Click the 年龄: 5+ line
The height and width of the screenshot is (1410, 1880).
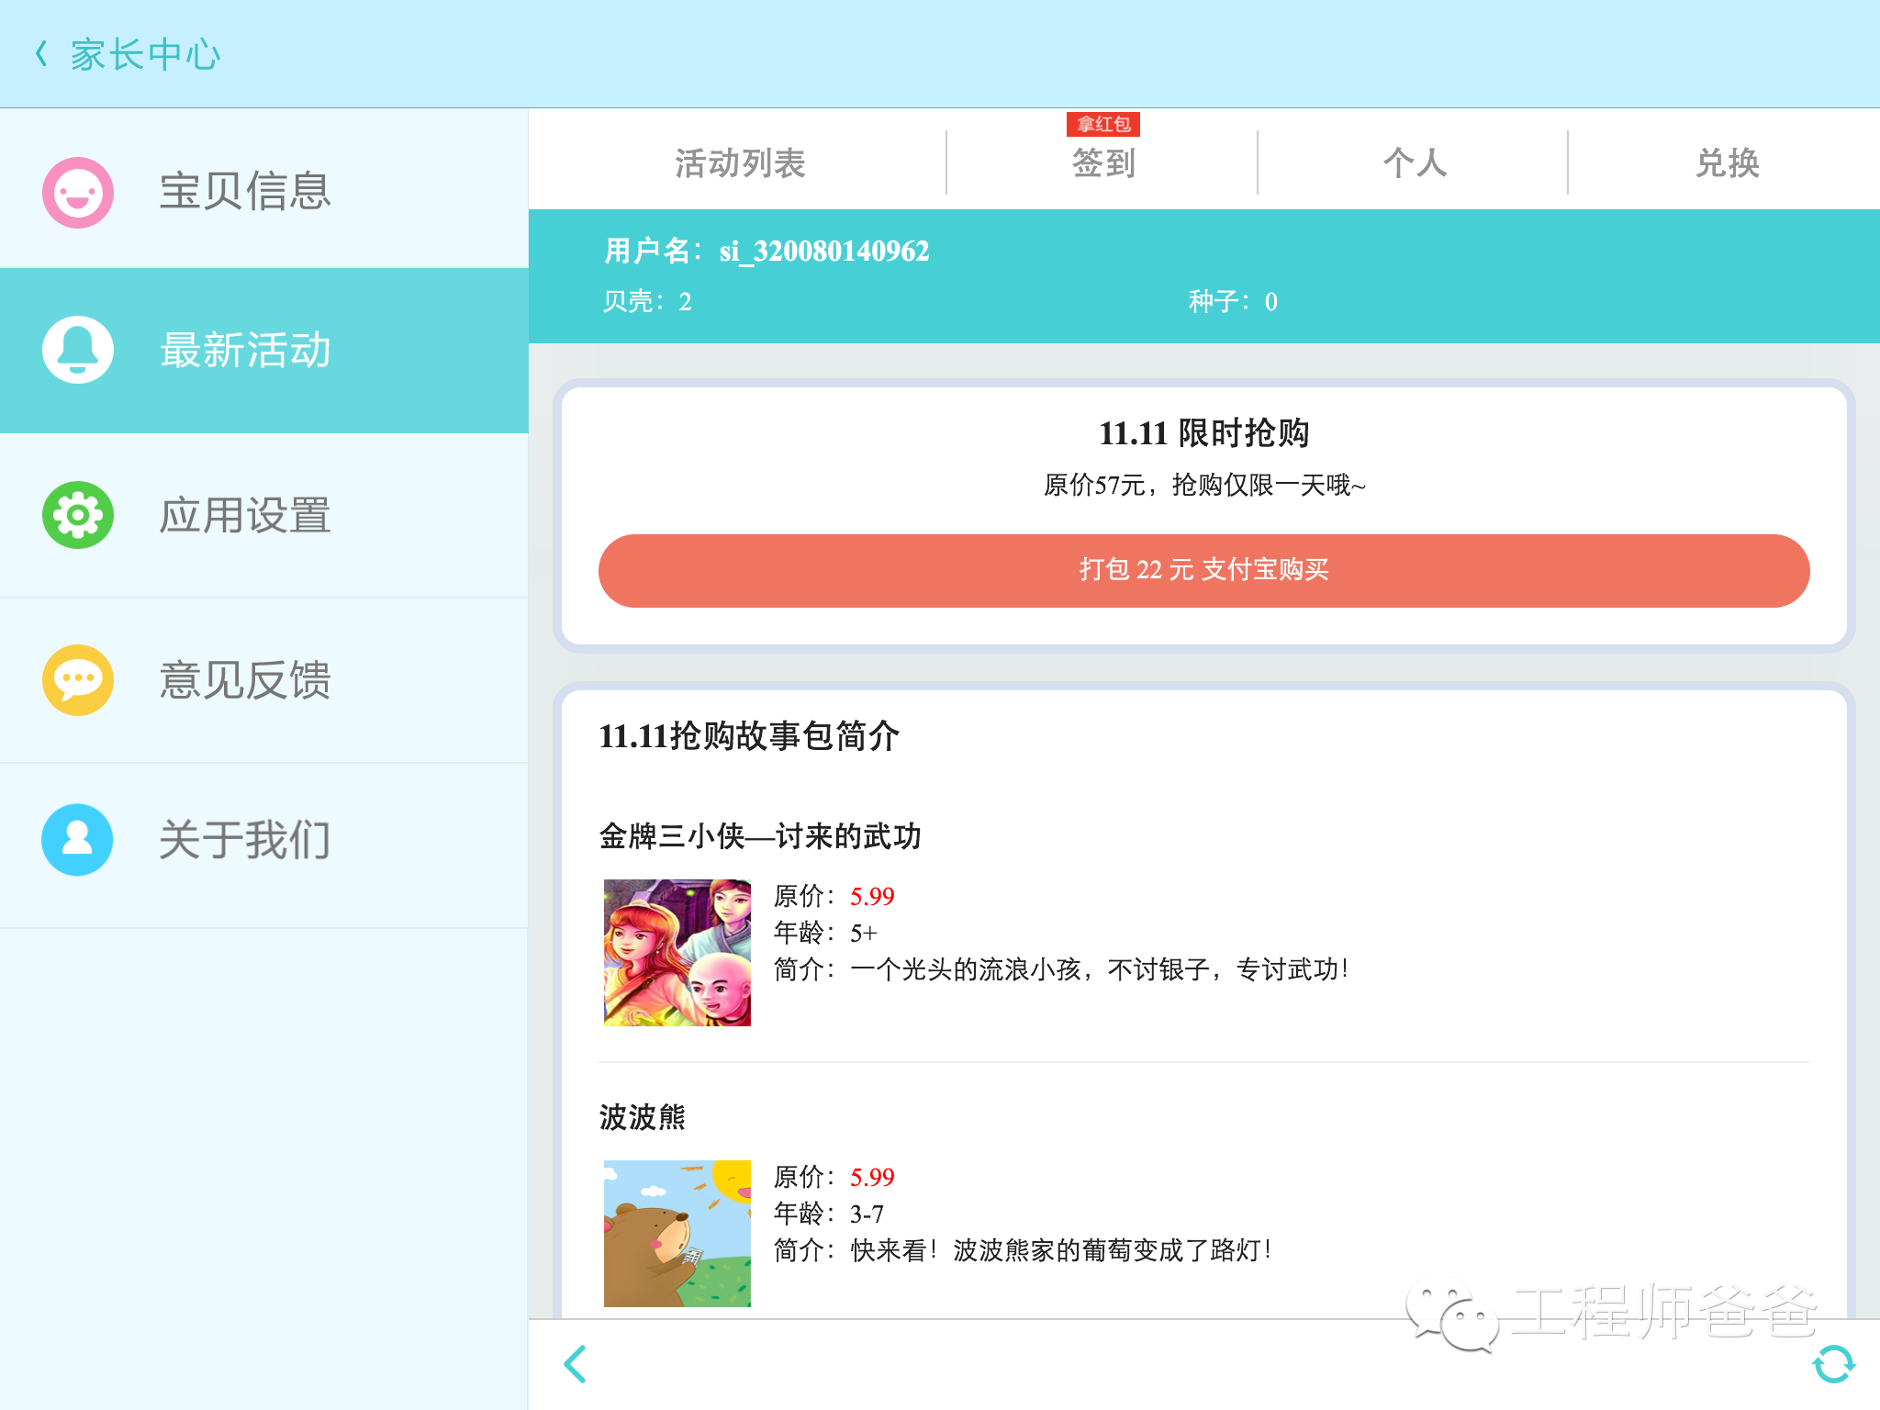[x=825, y=933]
